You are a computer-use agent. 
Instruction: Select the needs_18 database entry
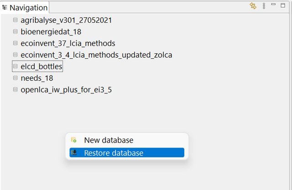pyautogui.click(x=37, y=78)
